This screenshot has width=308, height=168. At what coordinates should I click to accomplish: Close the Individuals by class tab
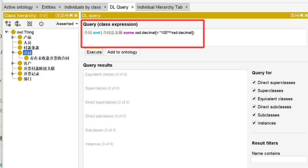coord(105,7)
